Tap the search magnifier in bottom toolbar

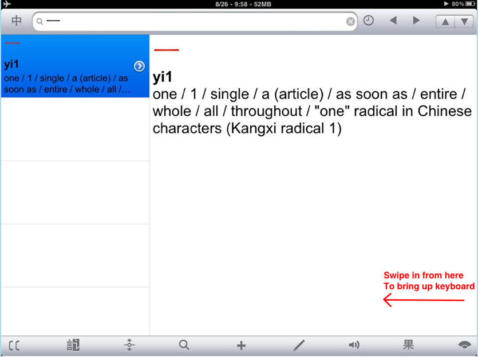[x=184, y=345]
